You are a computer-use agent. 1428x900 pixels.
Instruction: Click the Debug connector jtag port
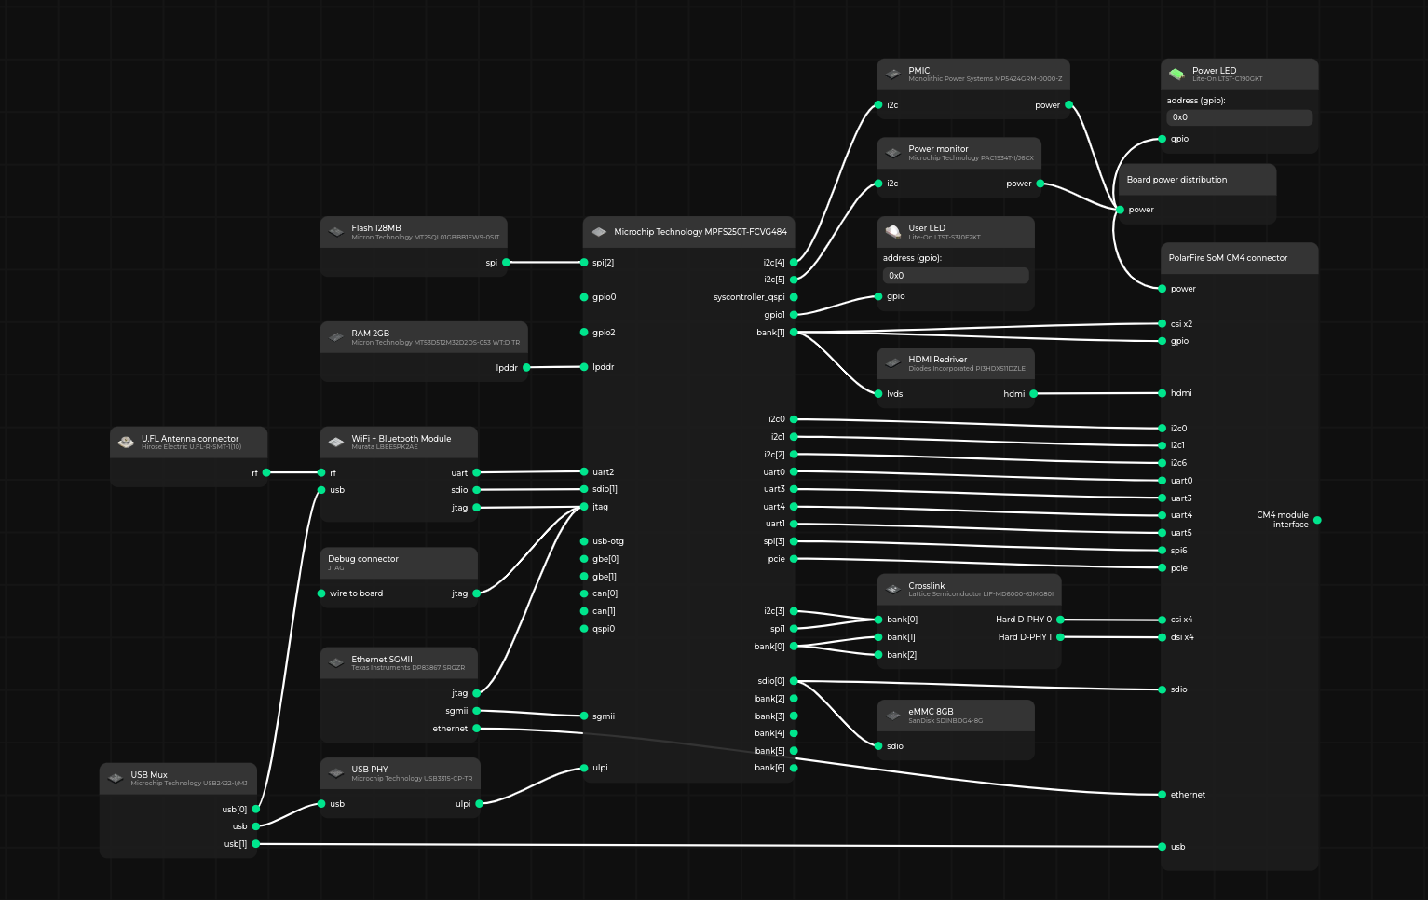point(477,593)
